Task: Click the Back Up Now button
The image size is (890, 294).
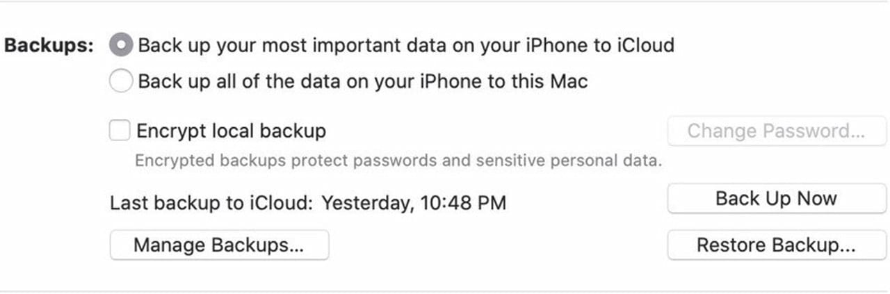Action: 776,199
